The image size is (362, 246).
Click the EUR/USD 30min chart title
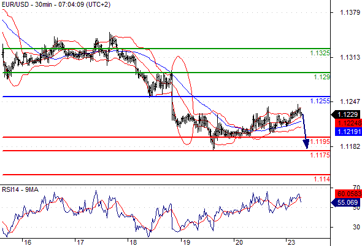click(x=56, y=4)
